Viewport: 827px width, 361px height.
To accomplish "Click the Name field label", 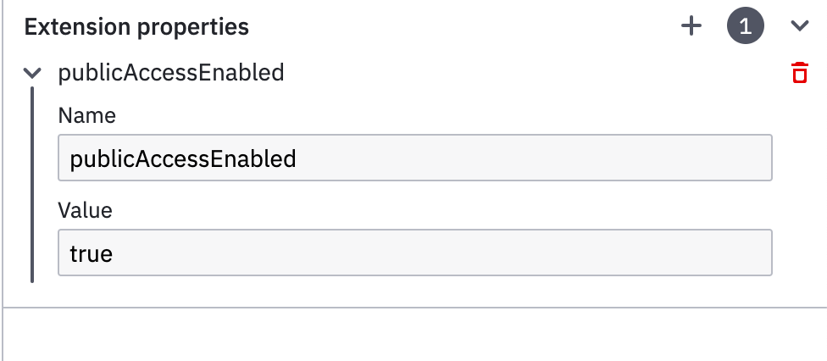I will click(x=87, y=115).
